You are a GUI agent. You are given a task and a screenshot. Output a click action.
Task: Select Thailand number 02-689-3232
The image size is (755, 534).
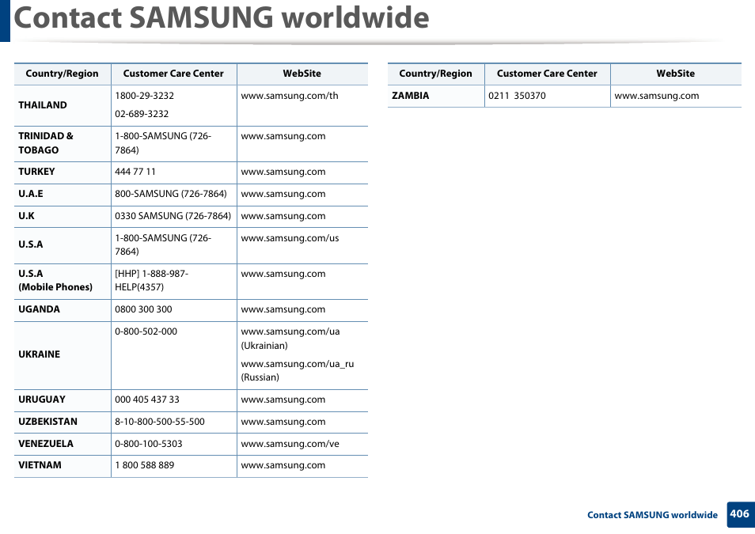[142, 114]
